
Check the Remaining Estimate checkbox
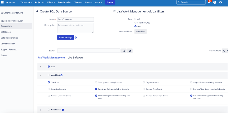[x=49, y=89]
